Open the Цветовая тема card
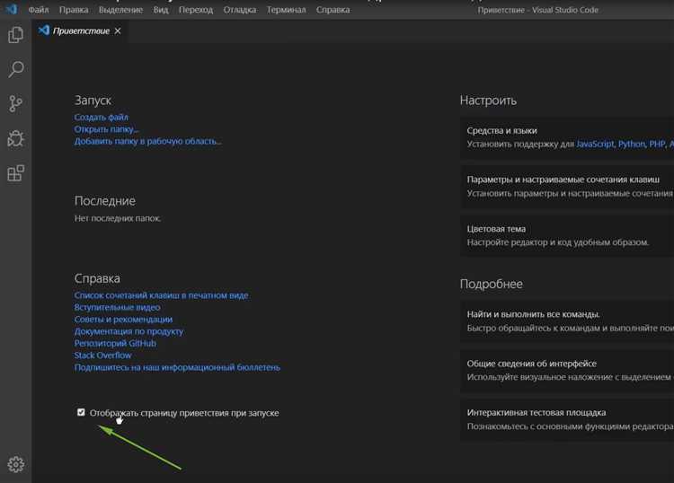The width and height of the screenshot is (674, 483). 567,236
